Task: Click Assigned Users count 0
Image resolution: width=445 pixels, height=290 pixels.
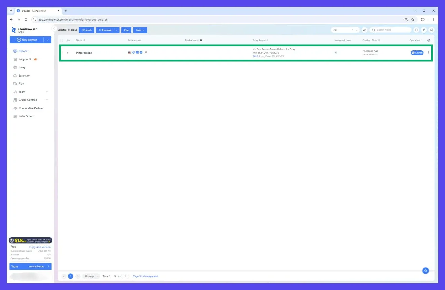Action: tap(336, 53)
